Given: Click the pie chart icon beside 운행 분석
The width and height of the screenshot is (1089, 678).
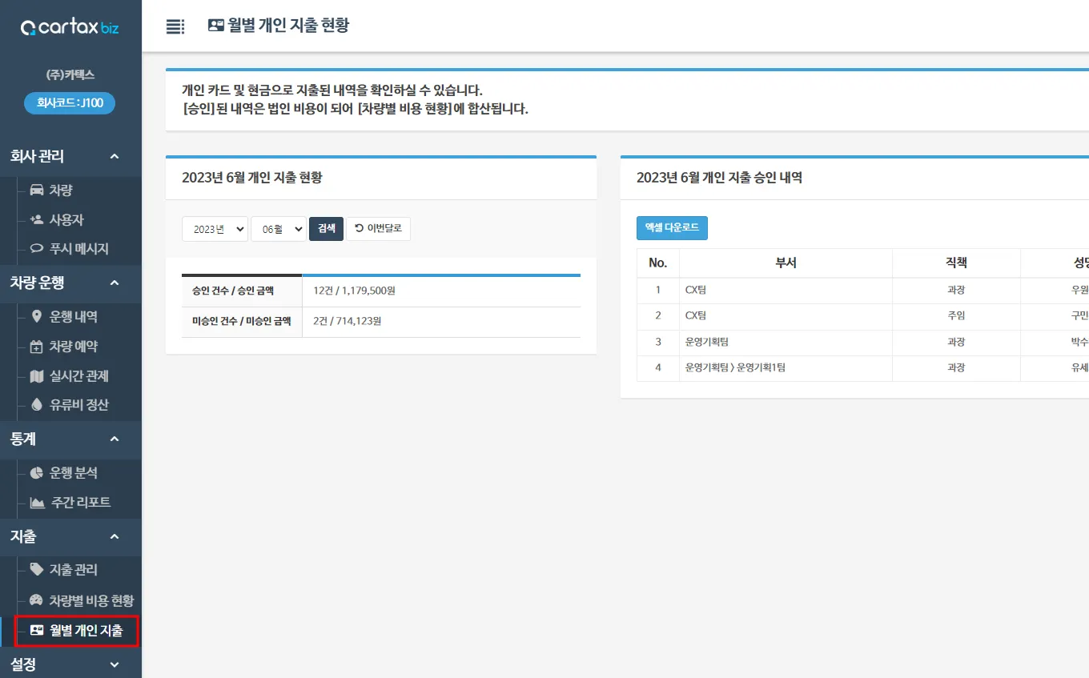Looking at the screenshot, I should pyautogui.click(x=37, y=472).
